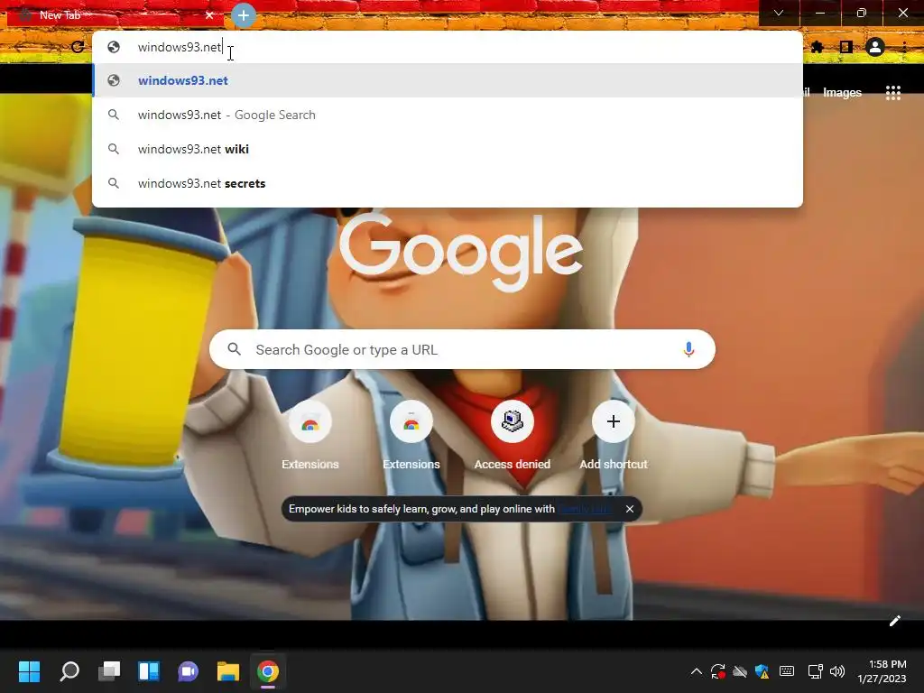Start voice search with microphone icon
This screenshot has height=693, width=924.
point(688,349)
